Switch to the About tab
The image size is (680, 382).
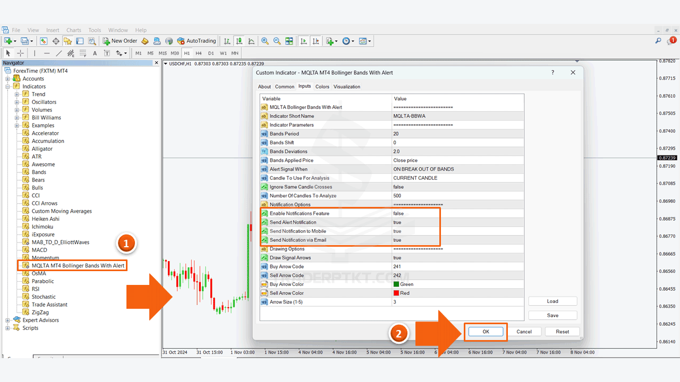(x=265, y=86)
